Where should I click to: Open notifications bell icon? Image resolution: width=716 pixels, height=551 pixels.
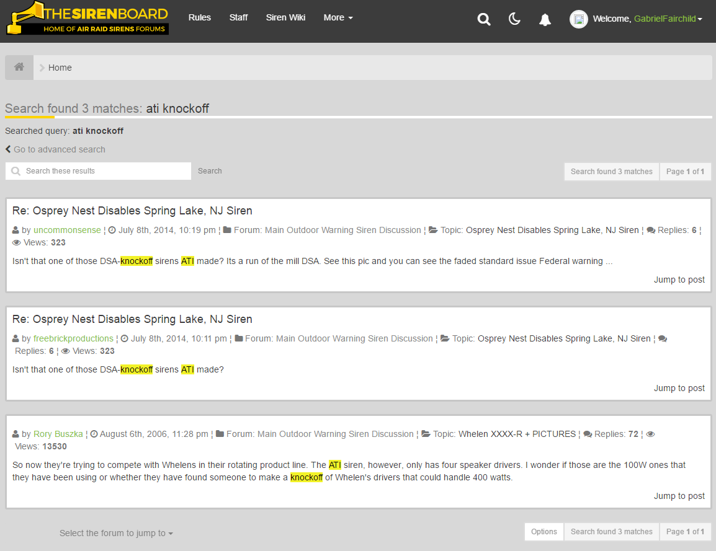(x=545, y=19)
